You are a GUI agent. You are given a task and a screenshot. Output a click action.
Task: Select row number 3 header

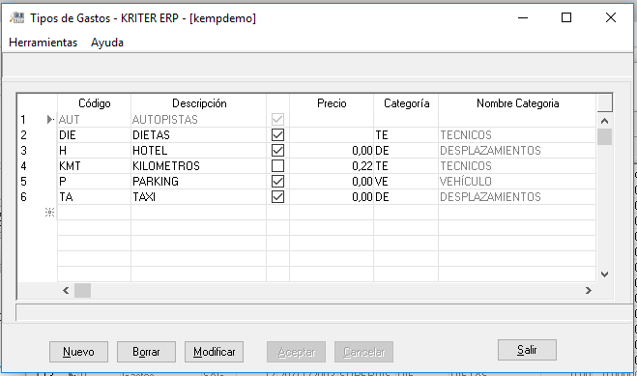click(37, 150)
